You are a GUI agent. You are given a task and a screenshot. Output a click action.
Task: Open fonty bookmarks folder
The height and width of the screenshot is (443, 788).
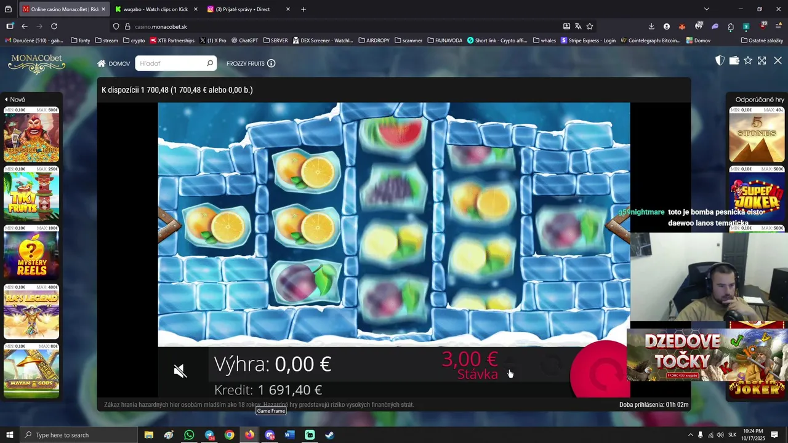point(81,41)
